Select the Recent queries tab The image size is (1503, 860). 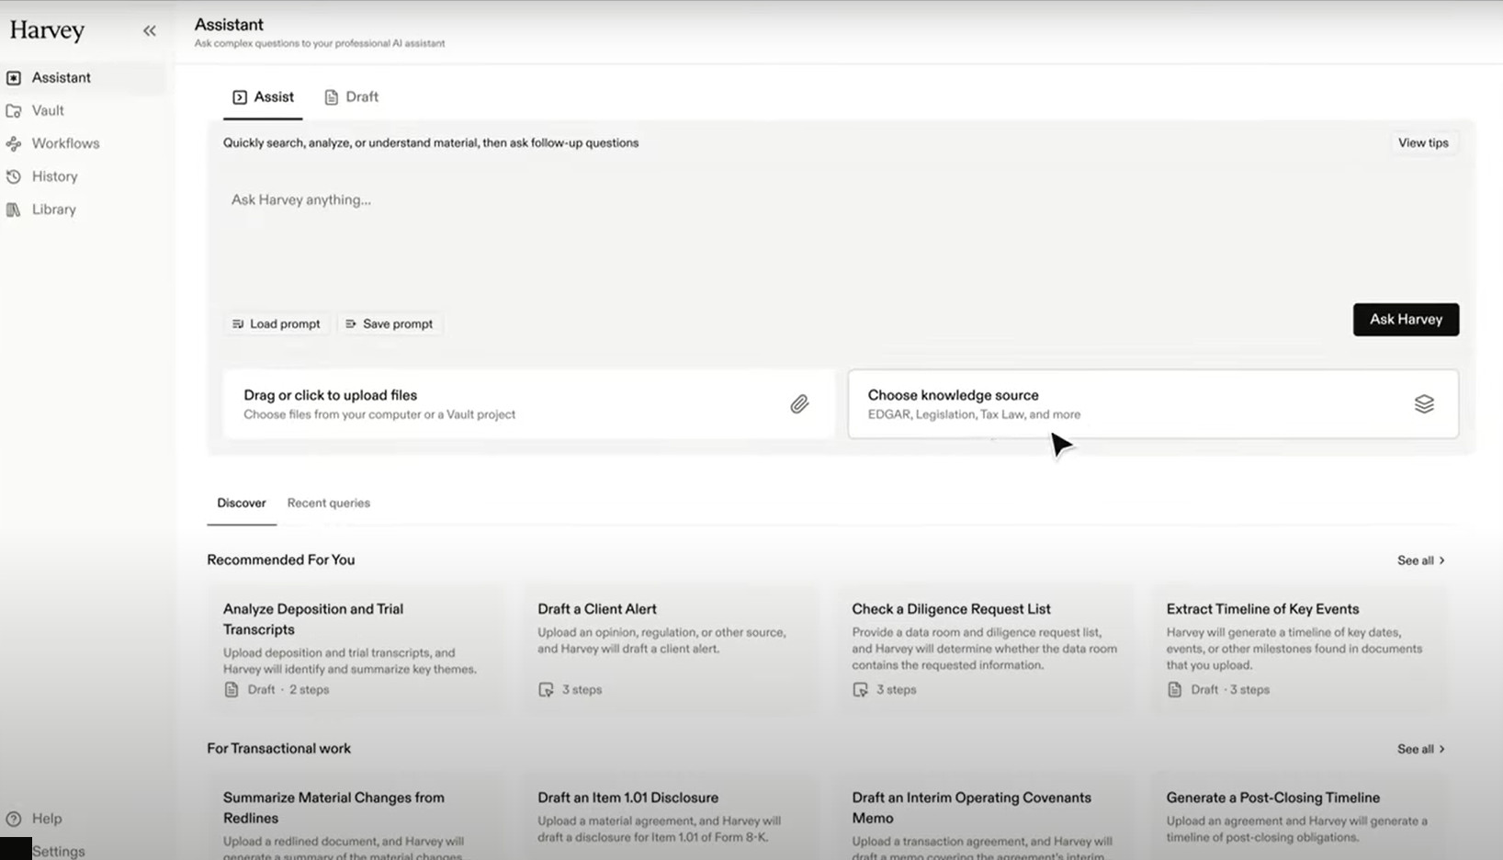329,504
